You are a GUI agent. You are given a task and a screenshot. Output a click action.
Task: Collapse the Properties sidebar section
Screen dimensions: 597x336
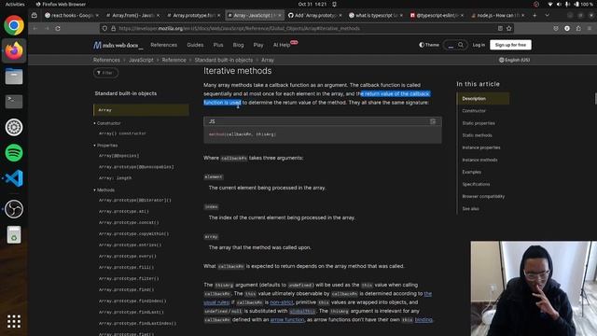(105, 146)
